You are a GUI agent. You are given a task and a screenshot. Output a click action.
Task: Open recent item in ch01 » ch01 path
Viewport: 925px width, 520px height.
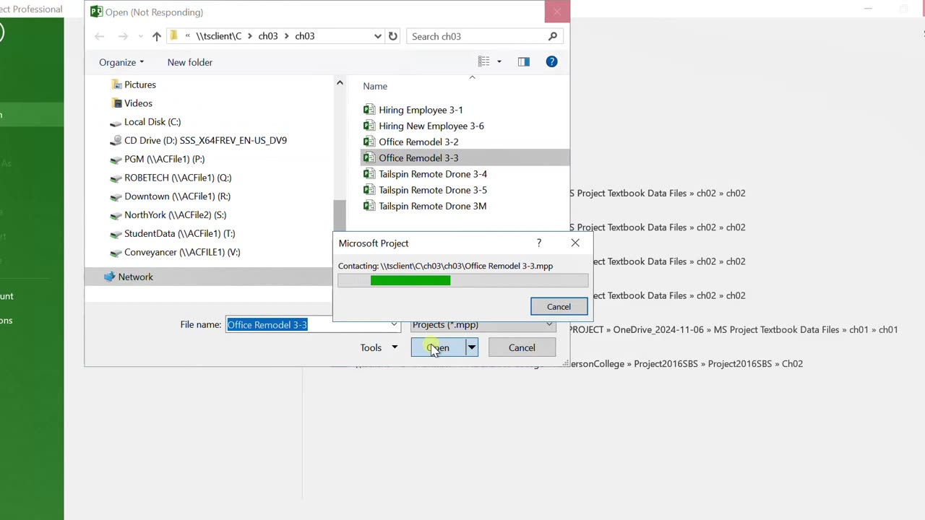pos(733,330)
